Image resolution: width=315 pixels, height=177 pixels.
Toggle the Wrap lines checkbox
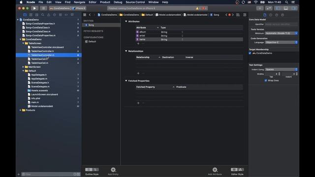point(266,81)
